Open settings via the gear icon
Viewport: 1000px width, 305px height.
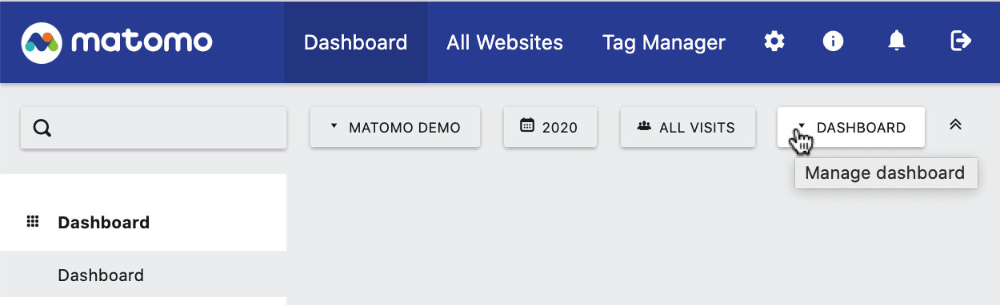(x=774, y=42)
